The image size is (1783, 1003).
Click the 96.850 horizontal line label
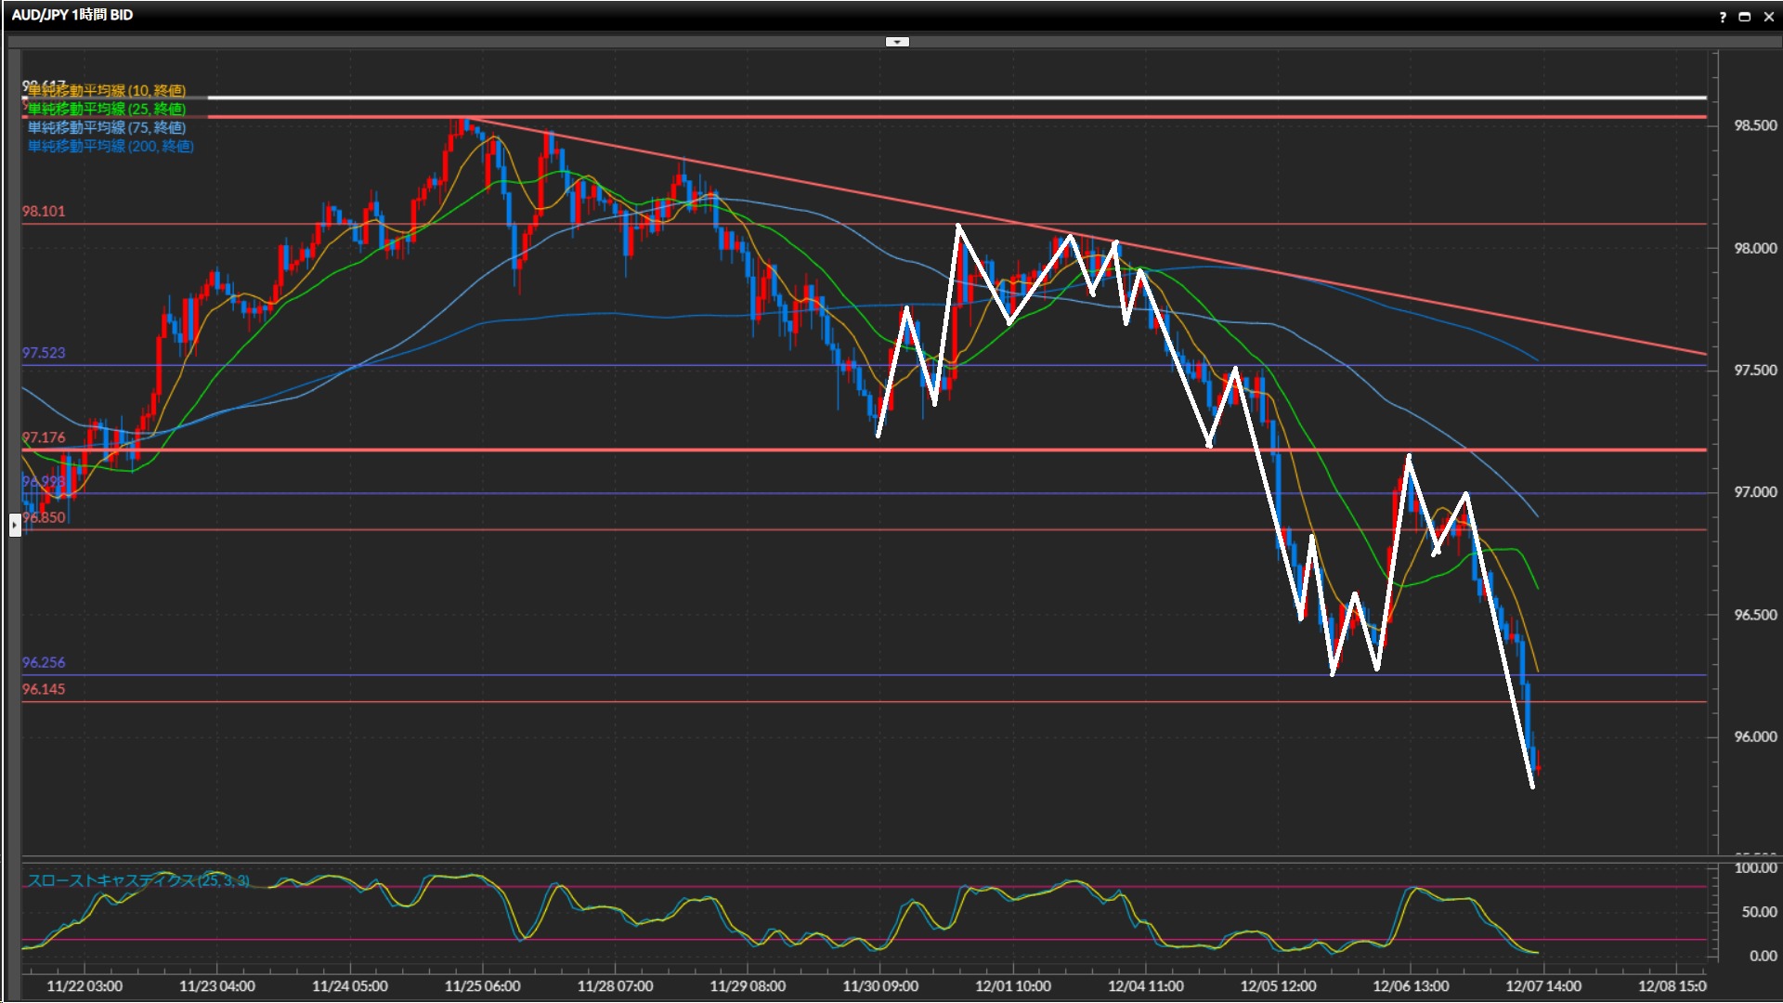tap(45, 517)
